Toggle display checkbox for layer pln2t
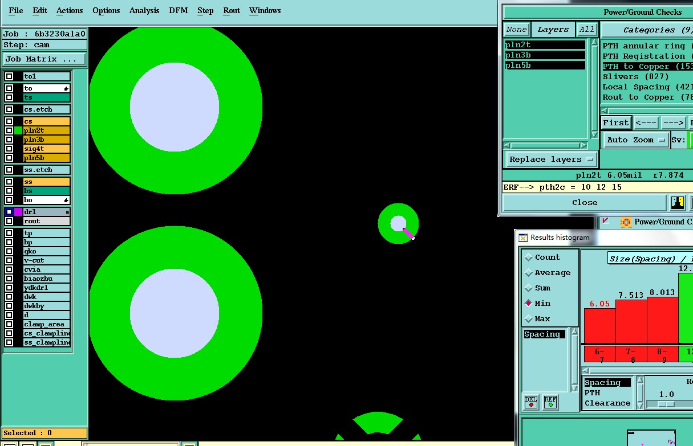 tap(9, 130)
